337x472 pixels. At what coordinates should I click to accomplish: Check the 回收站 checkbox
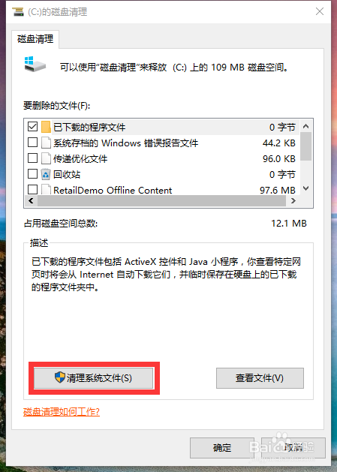coord(32,173)
